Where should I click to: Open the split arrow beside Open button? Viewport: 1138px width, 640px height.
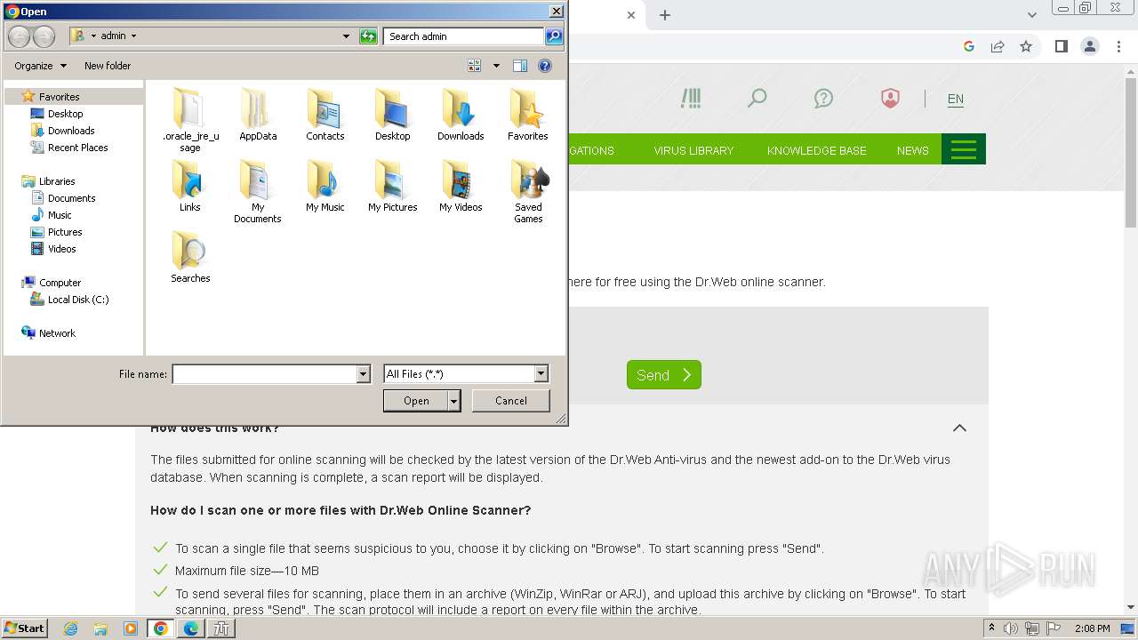pos(454,401)
